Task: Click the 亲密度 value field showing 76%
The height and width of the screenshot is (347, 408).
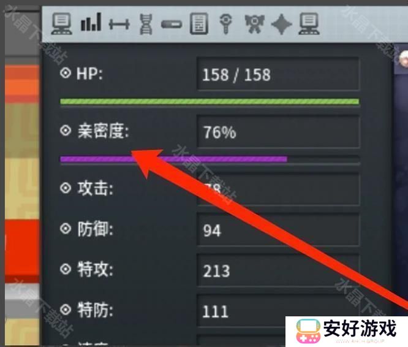Action: [x=278, y=132]
